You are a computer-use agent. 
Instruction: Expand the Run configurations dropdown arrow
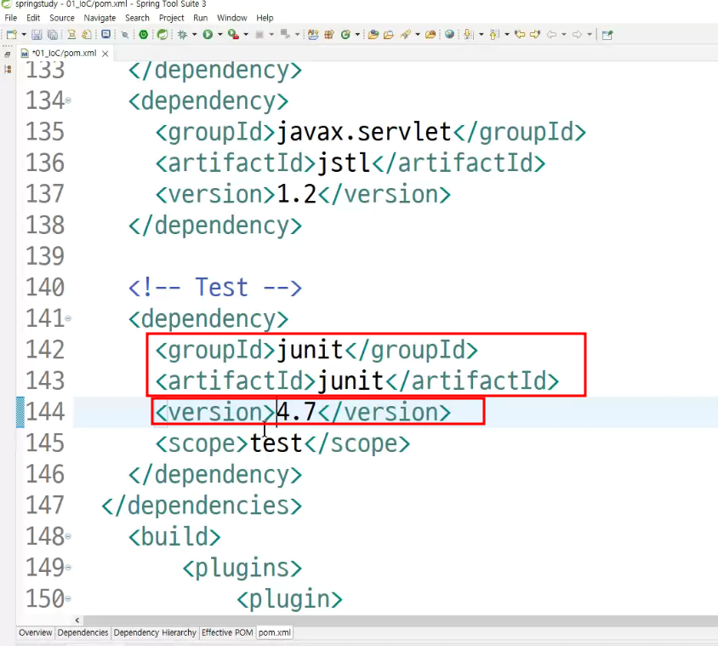point(220,35)
